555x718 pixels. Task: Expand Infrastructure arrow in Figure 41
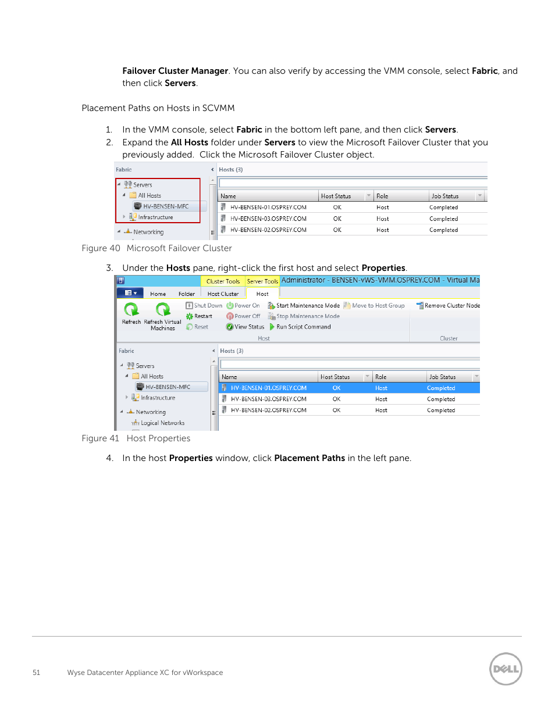tap(127, 398)
